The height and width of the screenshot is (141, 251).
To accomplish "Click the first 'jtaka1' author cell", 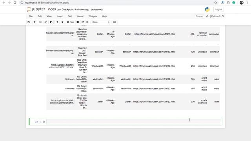I will pos(100,101).
